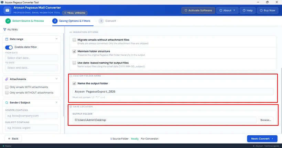The image size is (282, 148).
Task: Open the About dropdown menu
Action: (x=227, y=10)
